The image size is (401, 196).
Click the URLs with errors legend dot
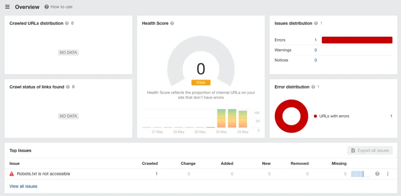[x=315, y=116]
